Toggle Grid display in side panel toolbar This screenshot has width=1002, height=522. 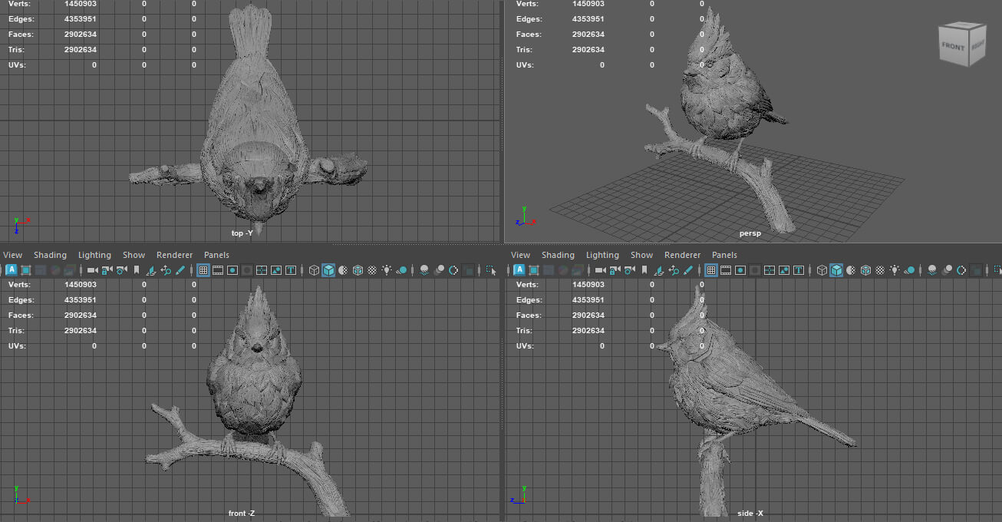click(x=711, y=270)
